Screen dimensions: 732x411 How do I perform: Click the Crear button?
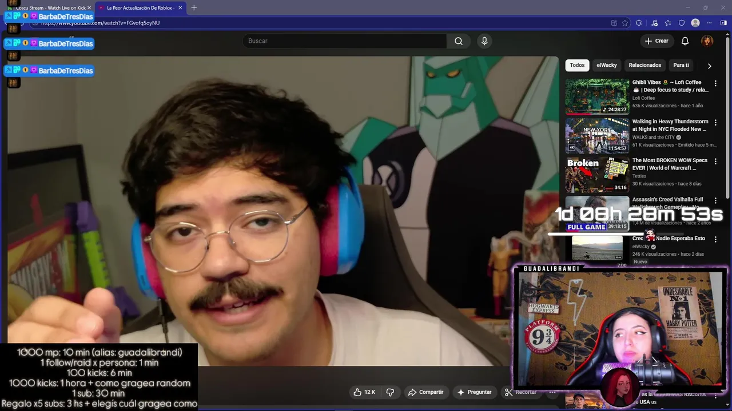pyautogui.click(x=657, y=41)
